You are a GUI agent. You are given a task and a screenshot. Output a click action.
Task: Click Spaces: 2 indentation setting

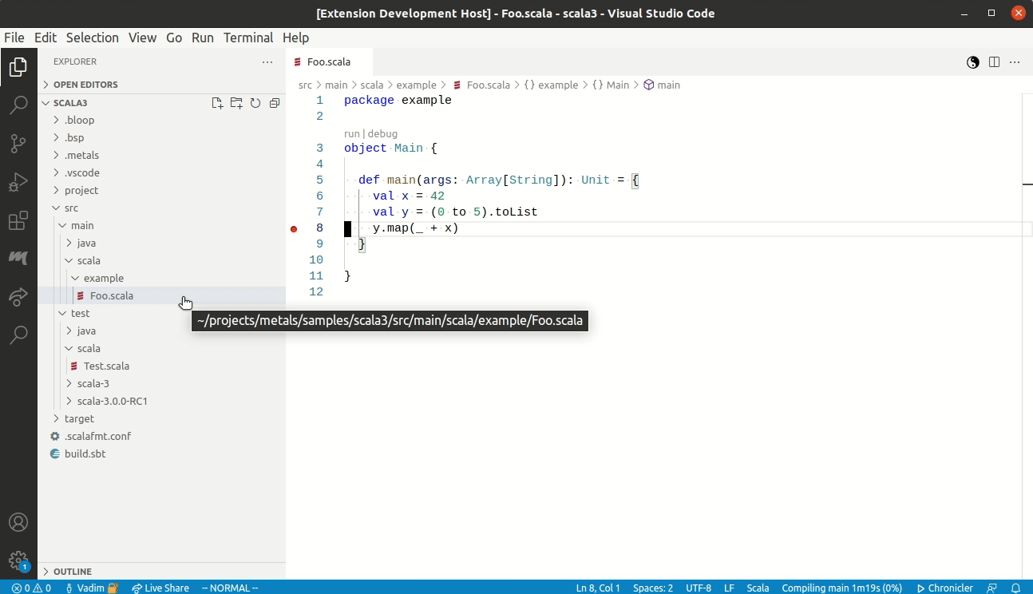point(653,588)
